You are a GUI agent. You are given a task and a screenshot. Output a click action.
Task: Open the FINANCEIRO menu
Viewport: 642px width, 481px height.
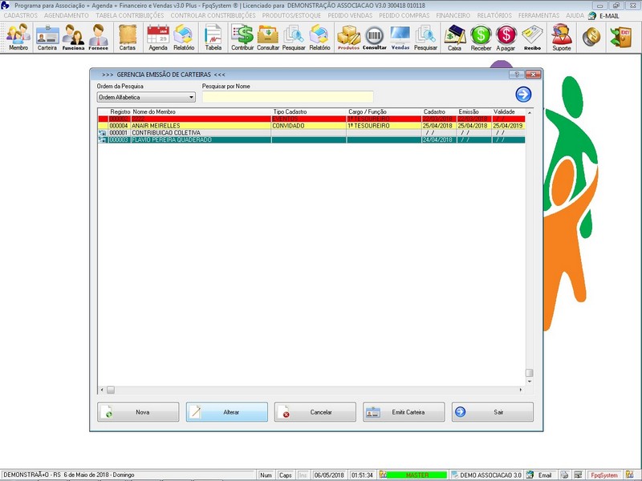(x=453, y=15)
